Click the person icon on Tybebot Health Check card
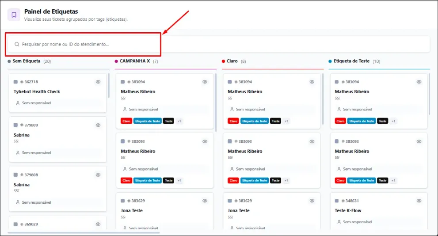The width and height of the screenshot is (438, 236). (x=18, y=103)
